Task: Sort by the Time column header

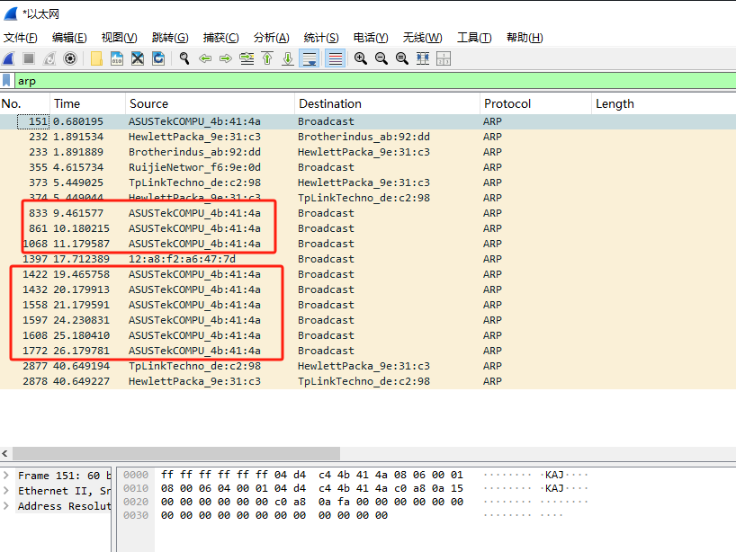Action: (88, 103)
